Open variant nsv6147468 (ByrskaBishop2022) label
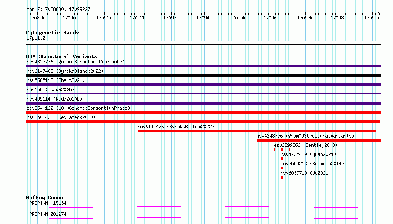This screenshot has height=224, width=393. coord(65,71)
